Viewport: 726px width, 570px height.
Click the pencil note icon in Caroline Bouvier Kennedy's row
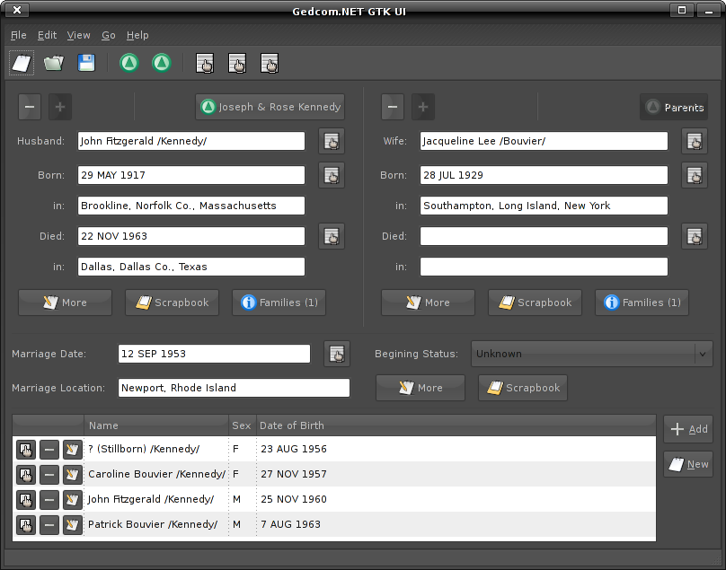point(72,474)
